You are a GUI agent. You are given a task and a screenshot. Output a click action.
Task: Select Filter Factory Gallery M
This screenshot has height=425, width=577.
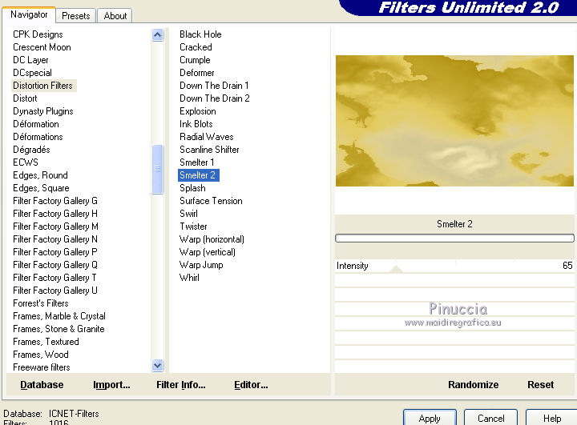coord(55,227)
